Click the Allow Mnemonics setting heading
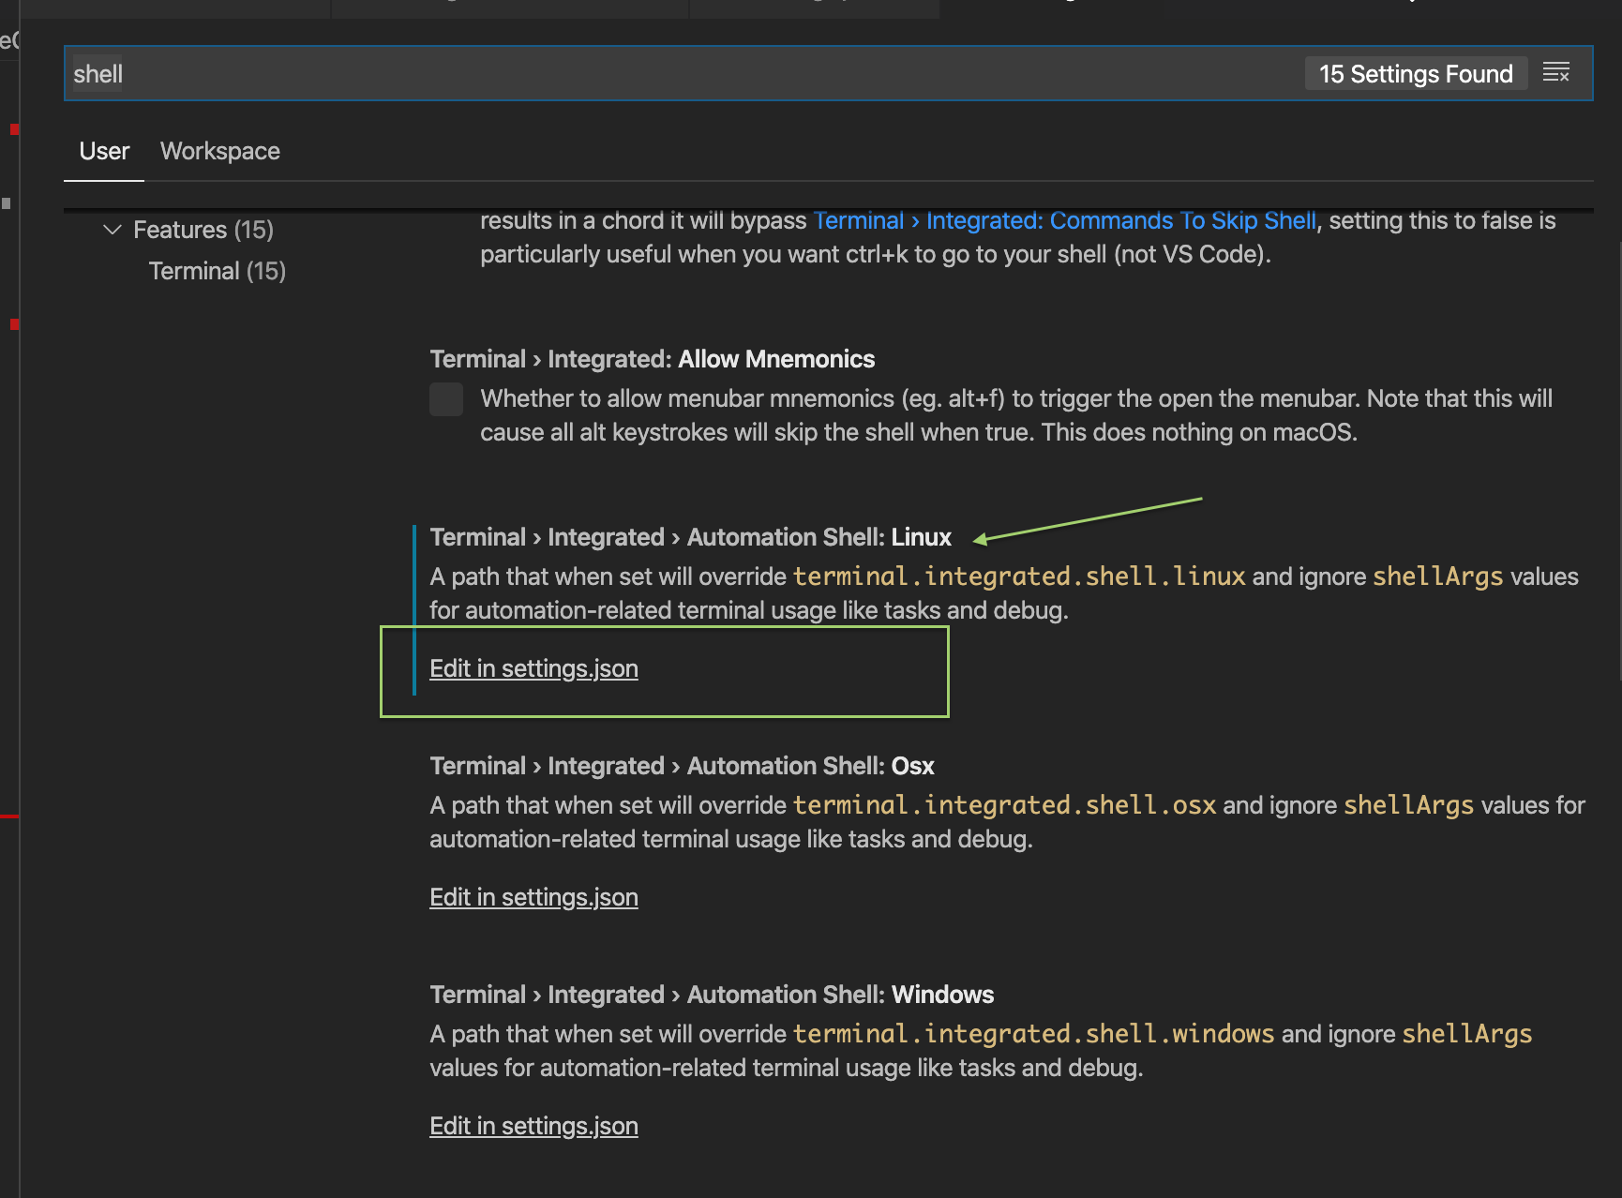 tap(652, 358)
